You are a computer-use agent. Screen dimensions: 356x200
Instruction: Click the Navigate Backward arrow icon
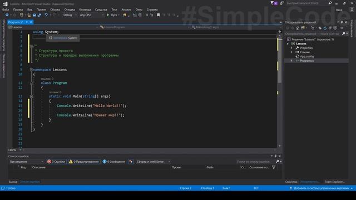pos(7,15)
